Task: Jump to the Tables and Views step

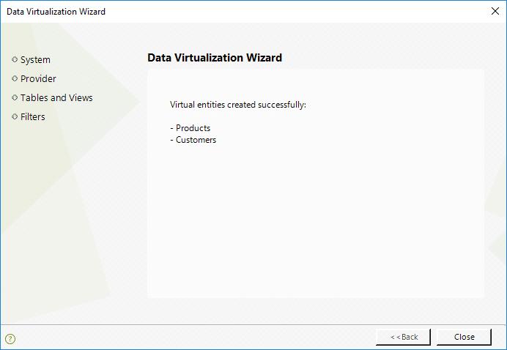Action: [56, 97]
